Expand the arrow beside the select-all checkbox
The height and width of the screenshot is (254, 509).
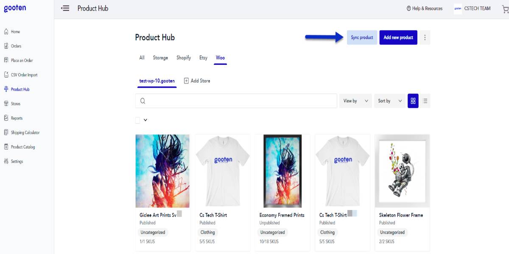145,120
